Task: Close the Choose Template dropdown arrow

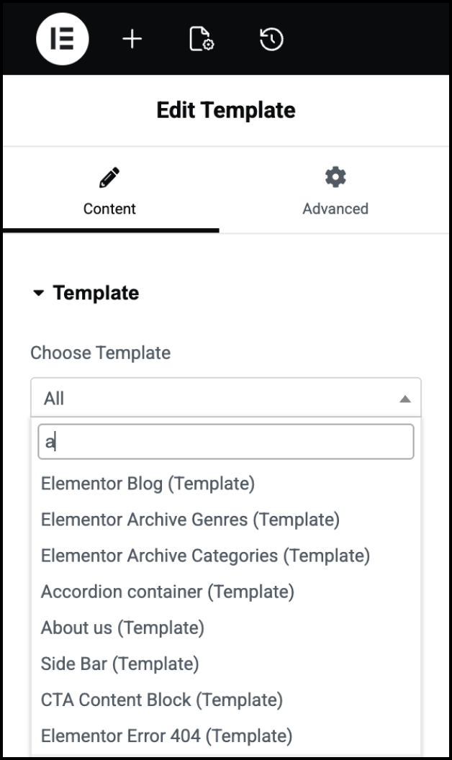Action: coord(405,399)
